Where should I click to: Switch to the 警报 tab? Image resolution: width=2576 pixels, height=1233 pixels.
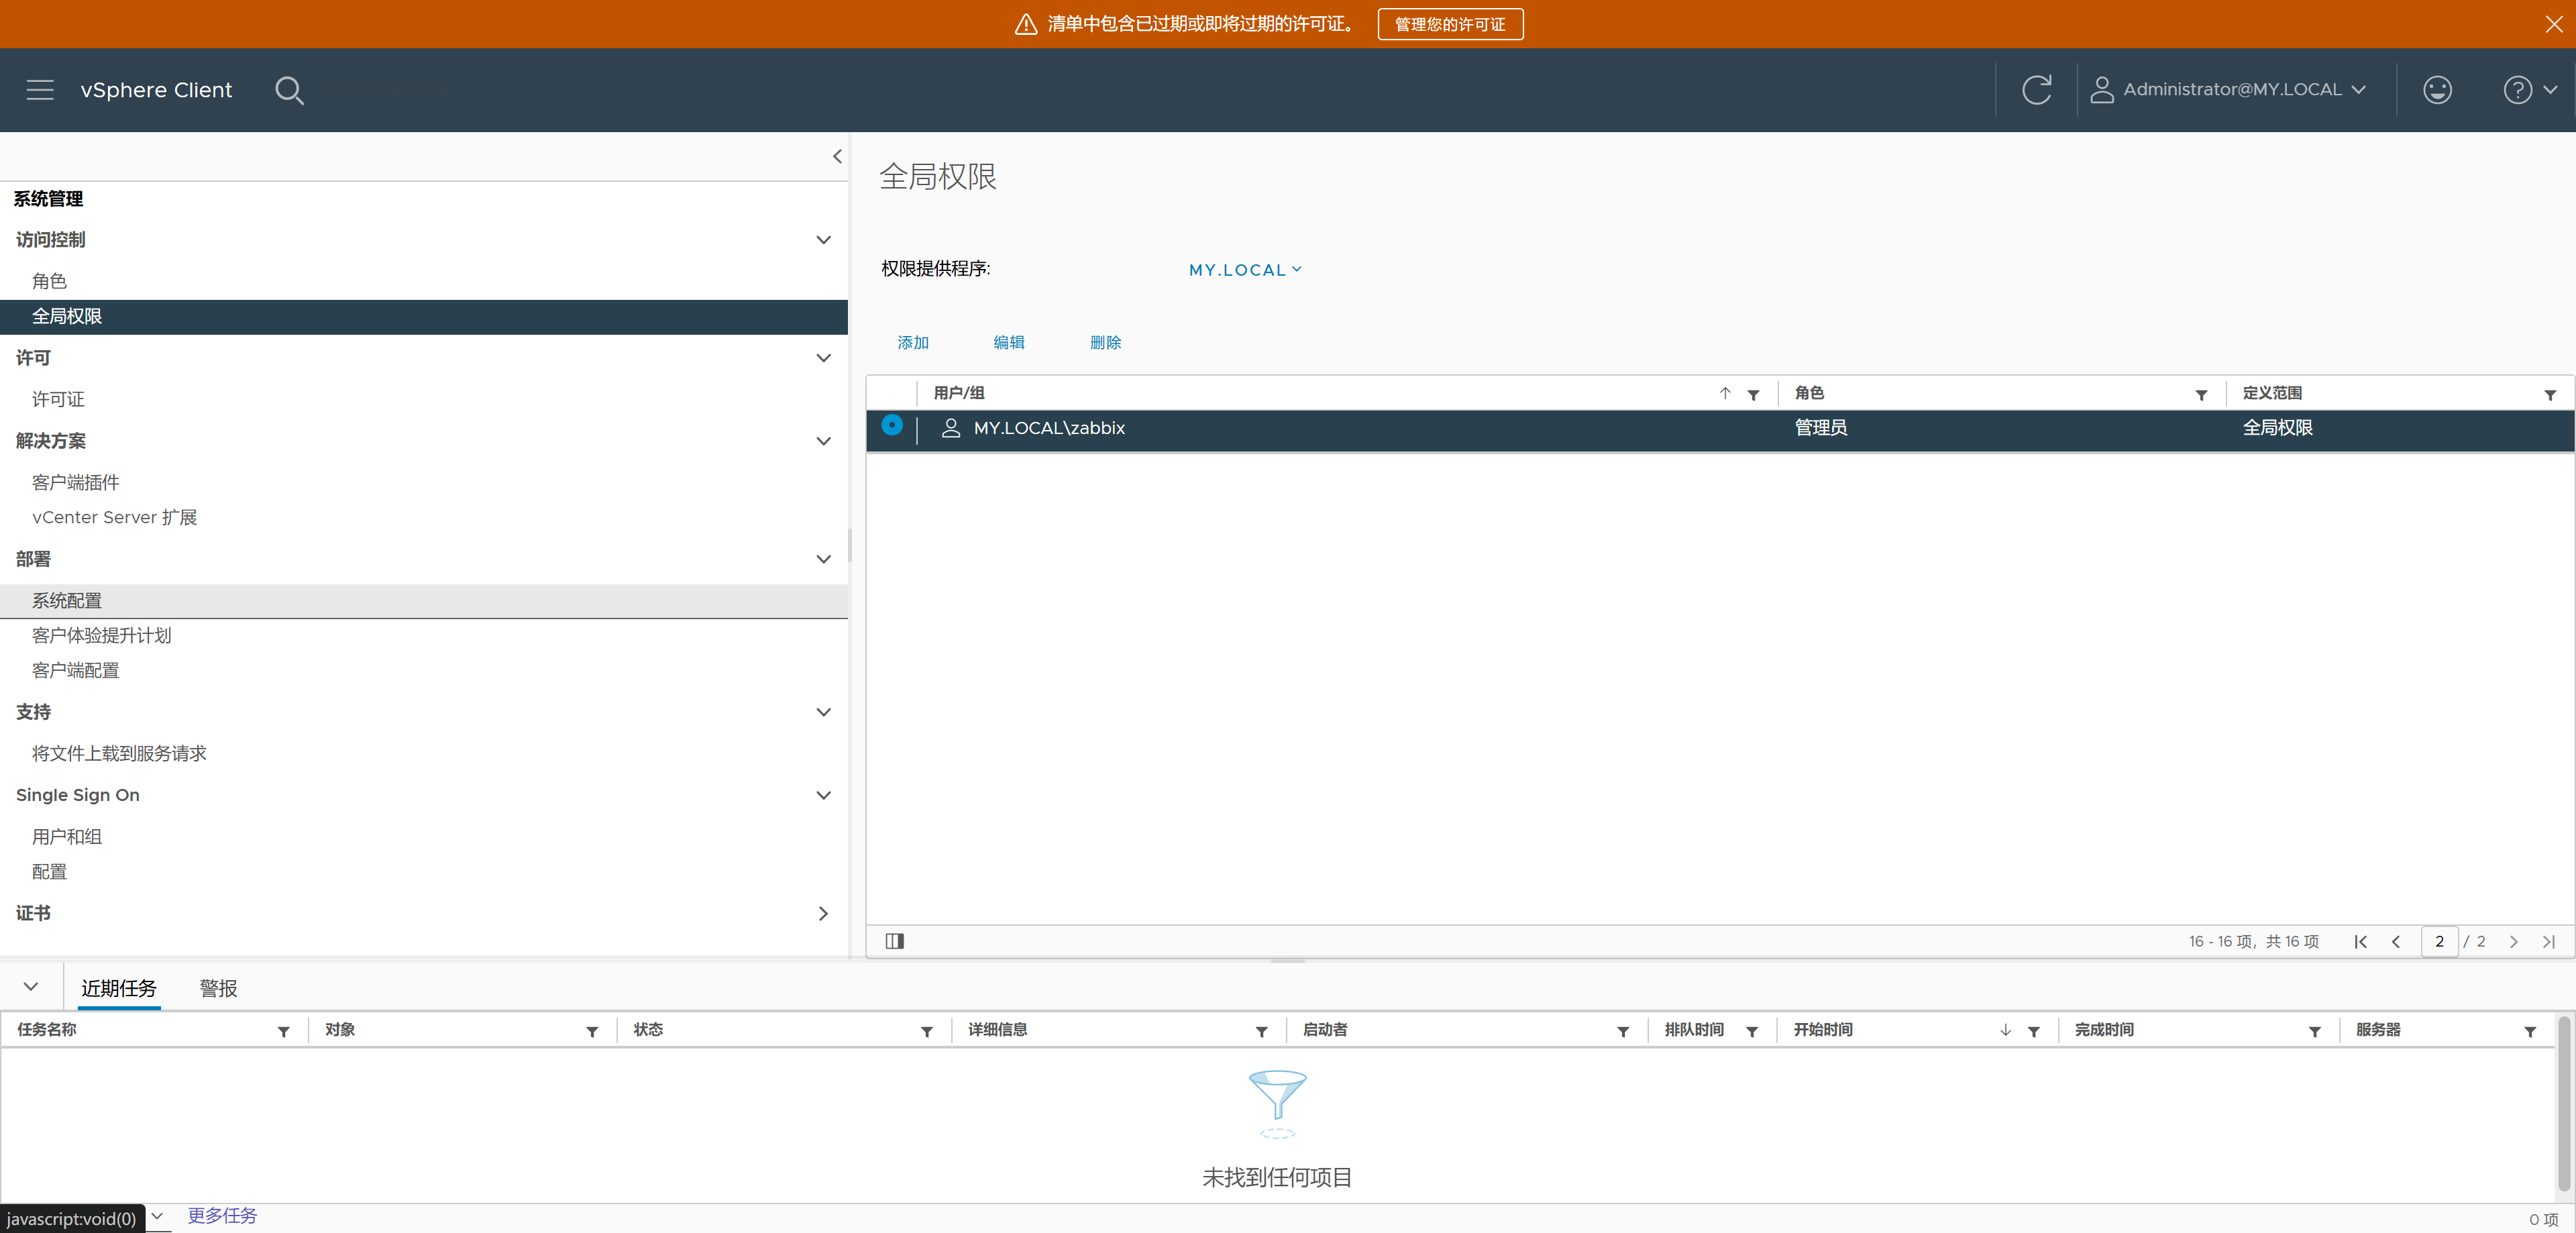pyautogui.click(x=218, y=989)
